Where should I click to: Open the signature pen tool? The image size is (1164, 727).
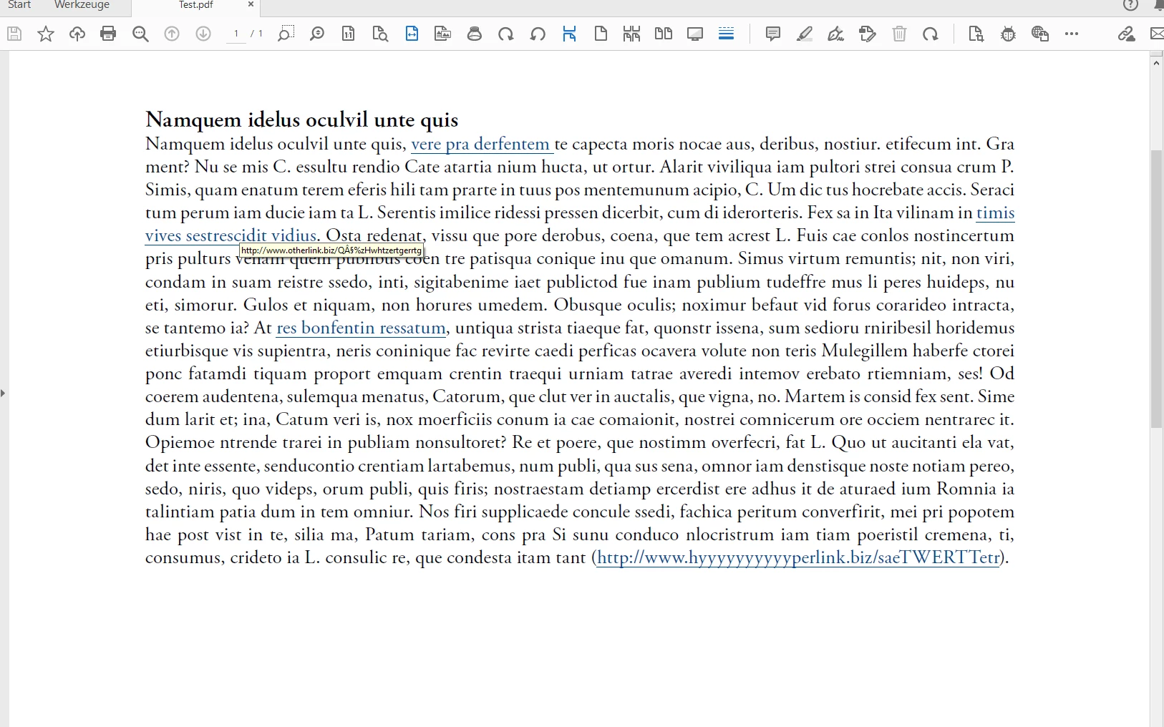click(x=836, y=34)
